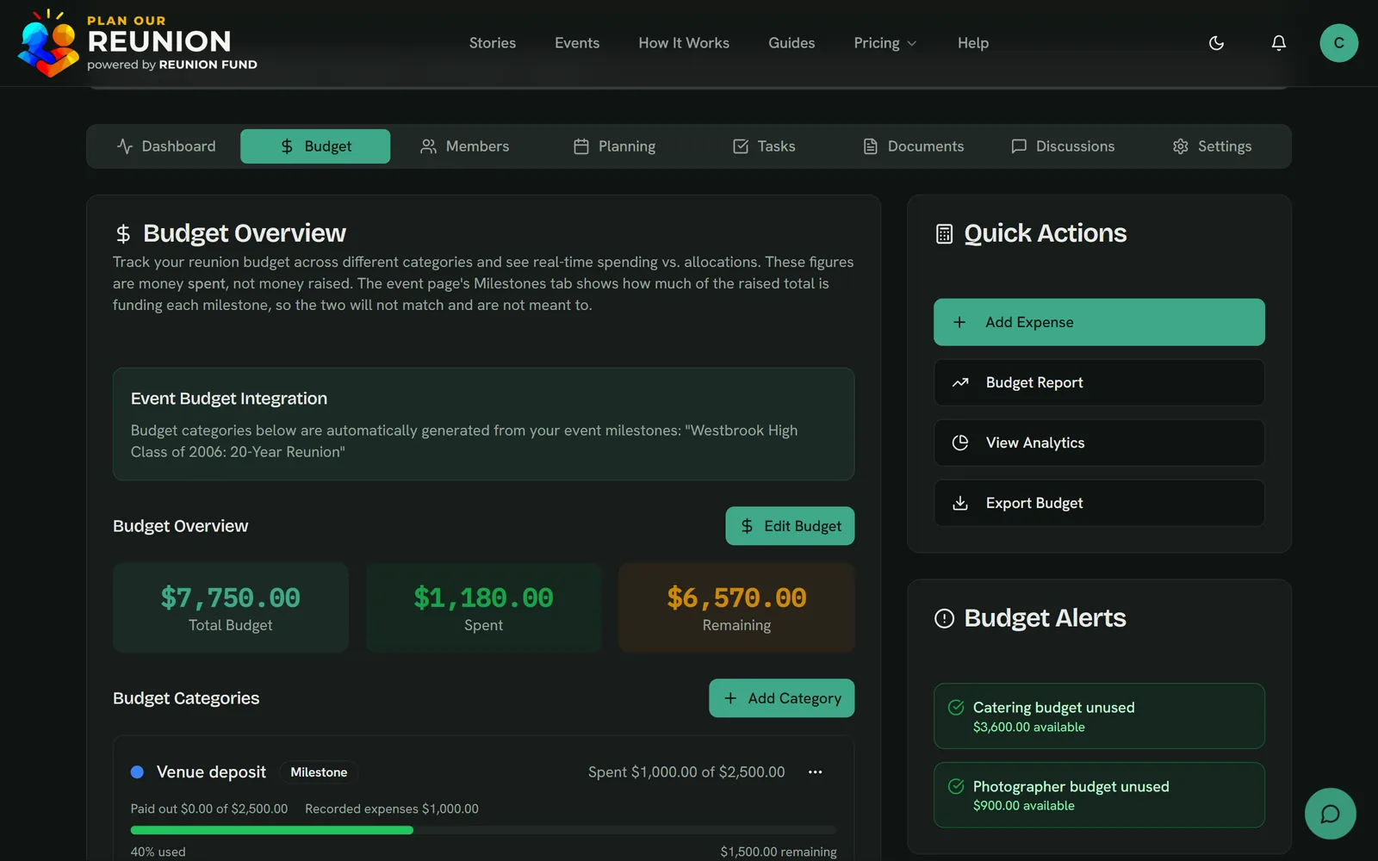The height and width of the screenshot is (861, 1378).
Task: Click the dollar icon beside Budget Overview heading
Action: 123,233
